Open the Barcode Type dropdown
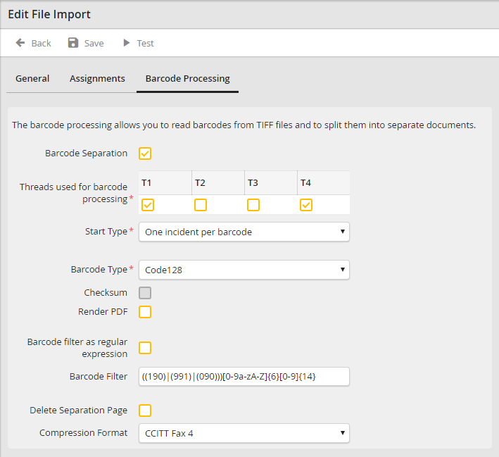The height and width of the screenshot is (457, 499). click(x=244, y=270)
